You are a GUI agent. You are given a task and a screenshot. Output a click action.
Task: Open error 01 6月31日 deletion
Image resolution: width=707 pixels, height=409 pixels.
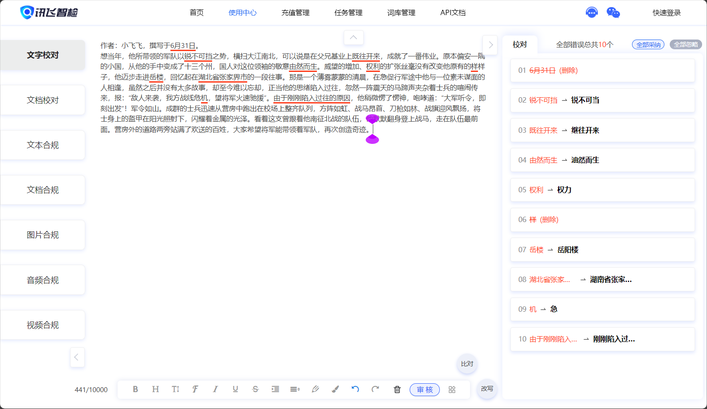603,70
